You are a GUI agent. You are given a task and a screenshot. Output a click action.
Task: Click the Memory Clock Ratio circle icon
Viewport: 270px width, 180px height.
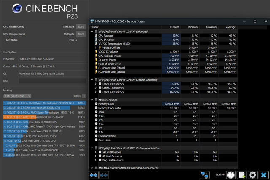coord(96,108)
